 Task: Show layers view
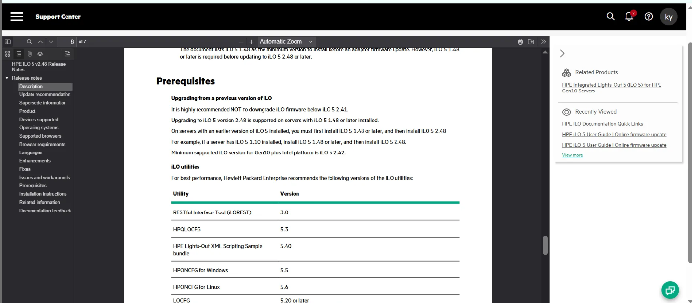pos(40,54)
